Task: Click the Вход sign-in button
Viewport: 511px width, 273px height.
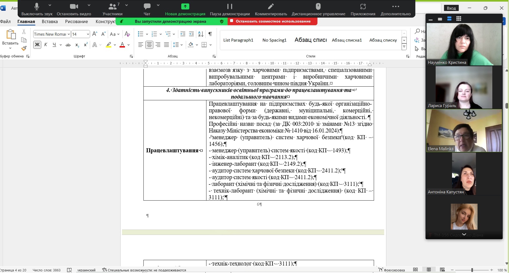Action: pyautogui.click(x=451, y=8)
